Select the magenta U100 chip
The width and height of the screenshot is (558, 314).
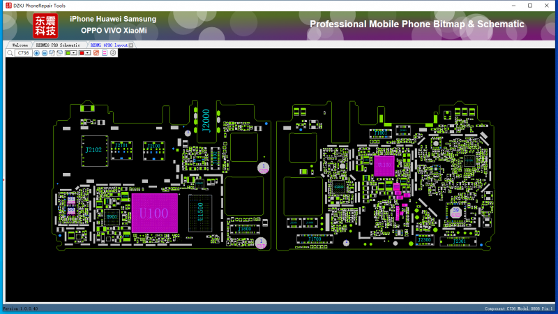(154, 213)
